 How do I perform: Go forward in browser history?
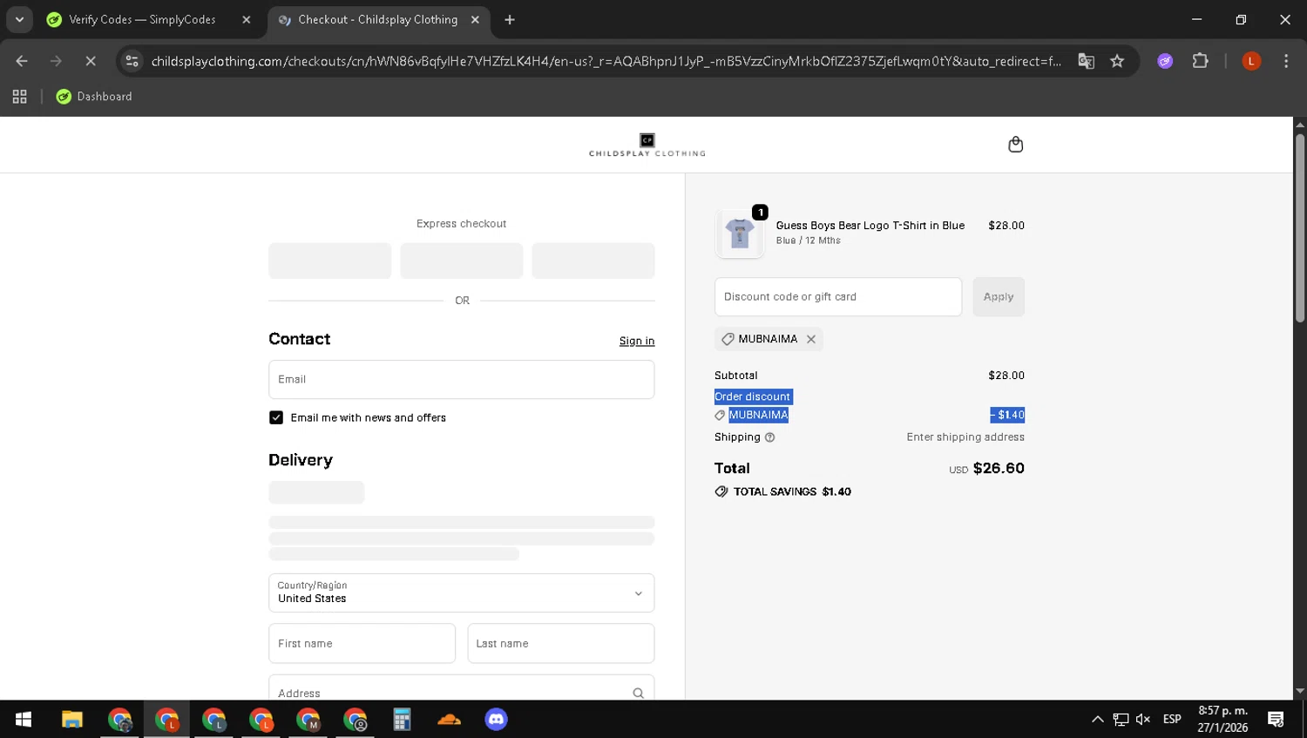56,61
